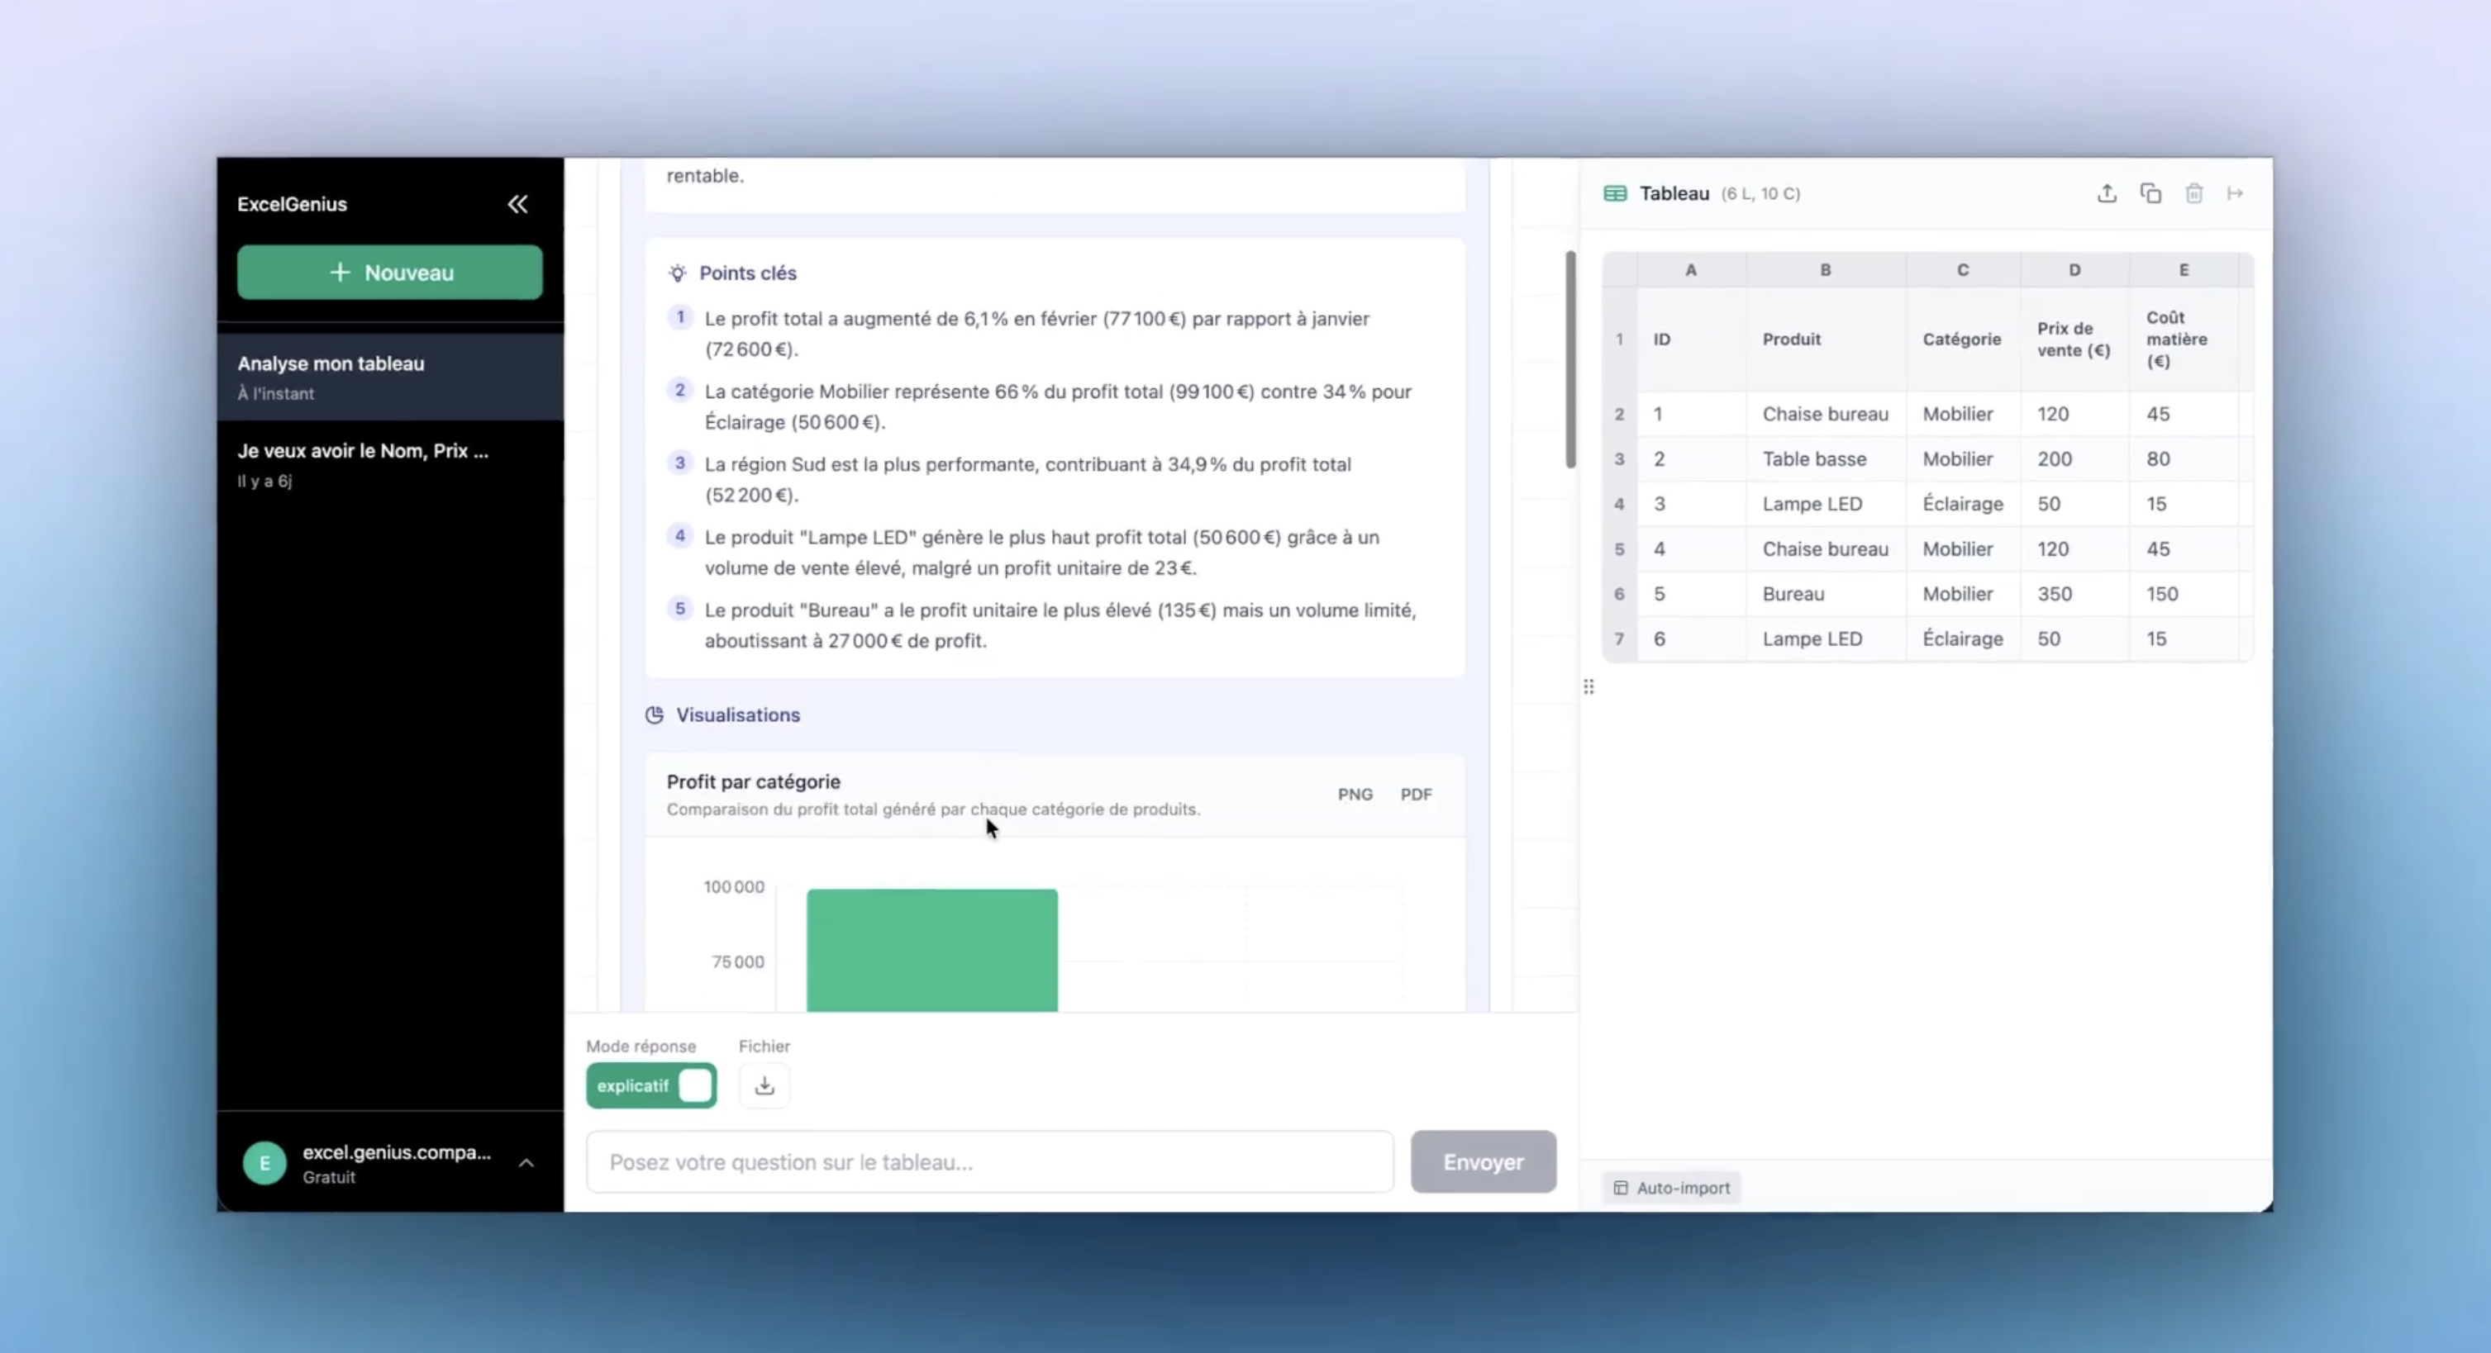Export the chart as PDF
The width and height of the screenshot is (2491, 1353).
(x=1416, y=795)
